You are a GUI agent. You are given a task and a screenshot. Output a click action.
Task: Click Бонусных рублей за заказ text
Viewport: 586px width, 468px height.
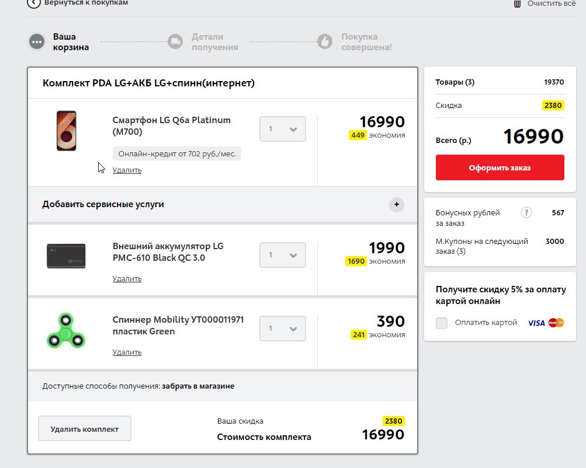pyautogui.click(x=467, y=218)
